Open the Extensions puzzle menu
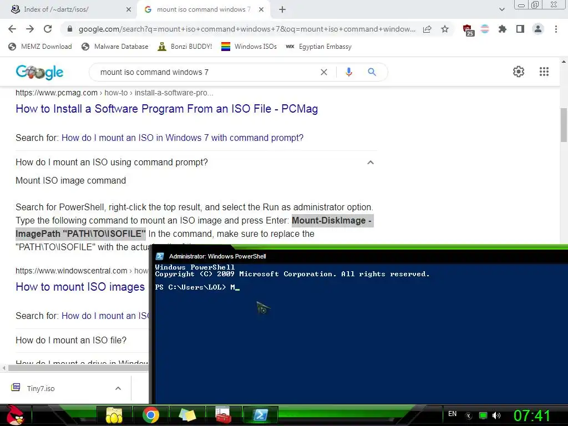Image resolution: width=568 pixels, height=426 pixels. (x=502, y=29)
